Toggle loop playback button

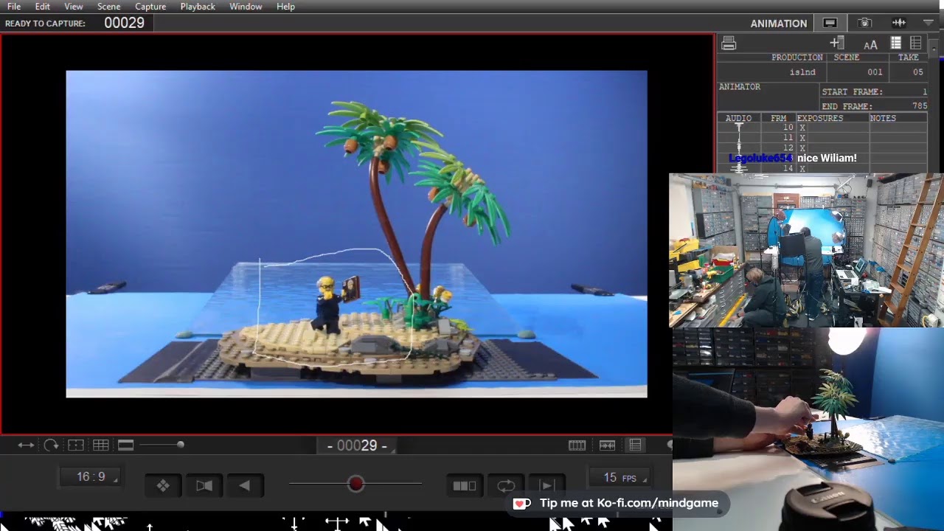(506, 485)
